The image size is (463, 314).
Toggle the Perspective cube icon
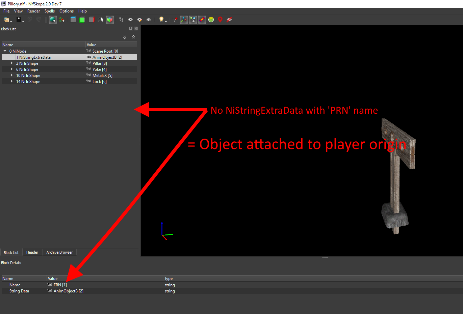coord(110,20)
